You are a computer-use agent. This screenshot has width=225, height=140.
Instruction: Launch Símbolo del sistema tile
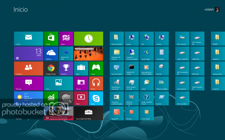coord(132,68)
